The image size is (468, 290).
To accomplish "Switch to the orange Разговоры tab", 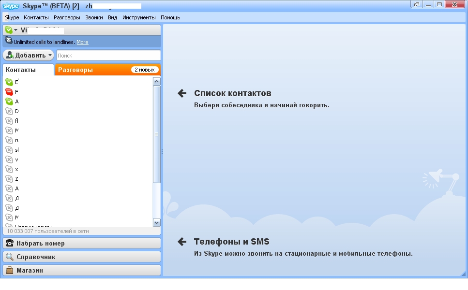I will tap(108, 70).
